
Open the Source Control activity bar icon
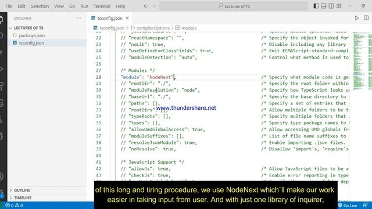pos(1,53)
